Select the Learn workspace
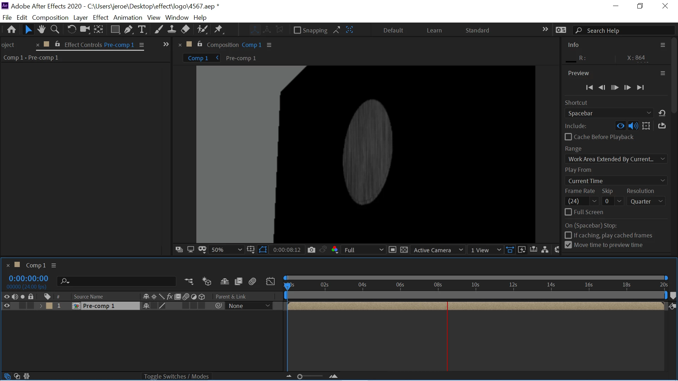The width and height of the screenshot is (678, 381). tap(434, 30)
